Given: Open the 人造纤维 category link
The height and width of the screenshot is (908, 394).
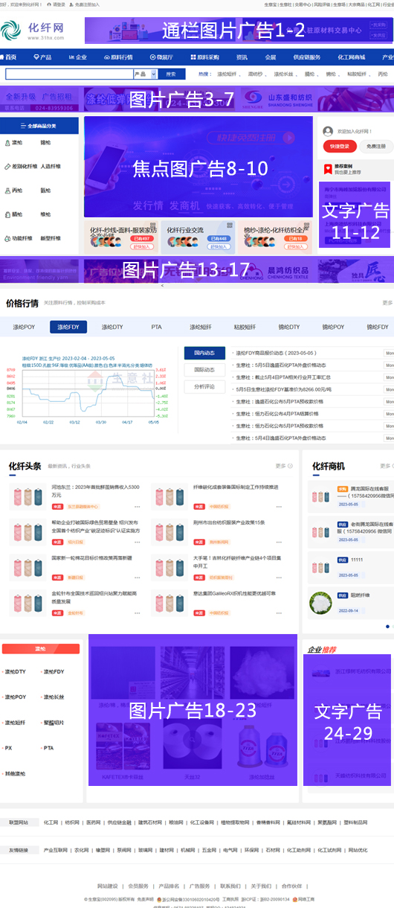Looking at the screenshot, I should click(x=51, y=167).
